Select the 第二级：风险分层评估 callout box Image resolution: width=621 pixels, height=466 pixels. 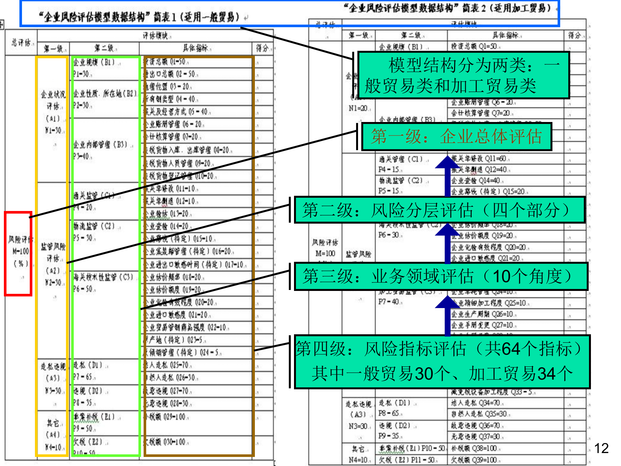click(439, 210)
